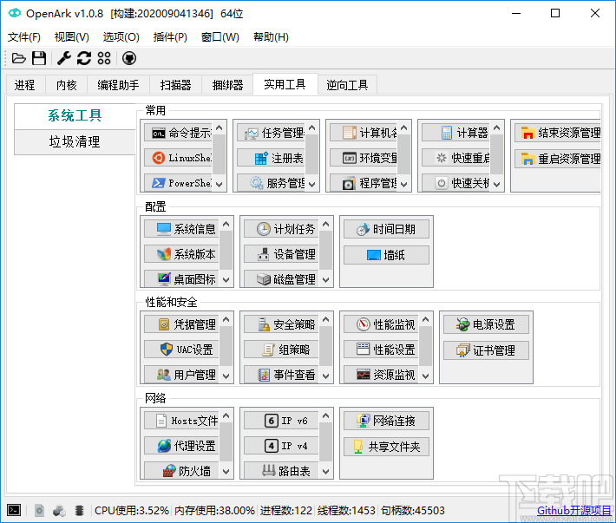The width and height of the screenshot is (616, 523).
Task: Click the four-circles toolbar icon
Action: pos(104,58)
